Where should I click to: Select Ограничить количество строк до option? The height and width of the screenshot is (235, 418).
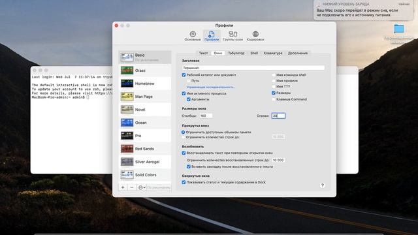tap(183, 137)
